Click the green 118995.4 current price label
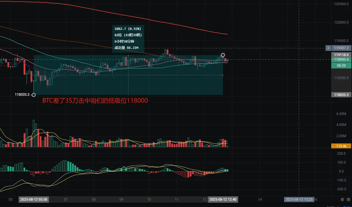The image size is (352, 207). [341, 60]
